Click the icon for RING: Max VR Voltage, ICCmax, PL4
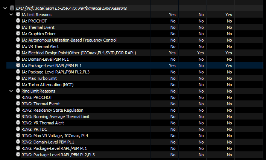Viewport: 266px width, 160px height. point(18,135)
